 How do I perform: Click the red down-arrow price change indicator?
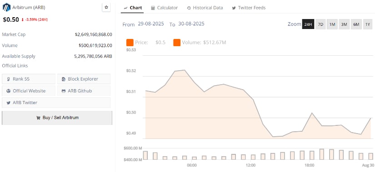pos(22,20)
